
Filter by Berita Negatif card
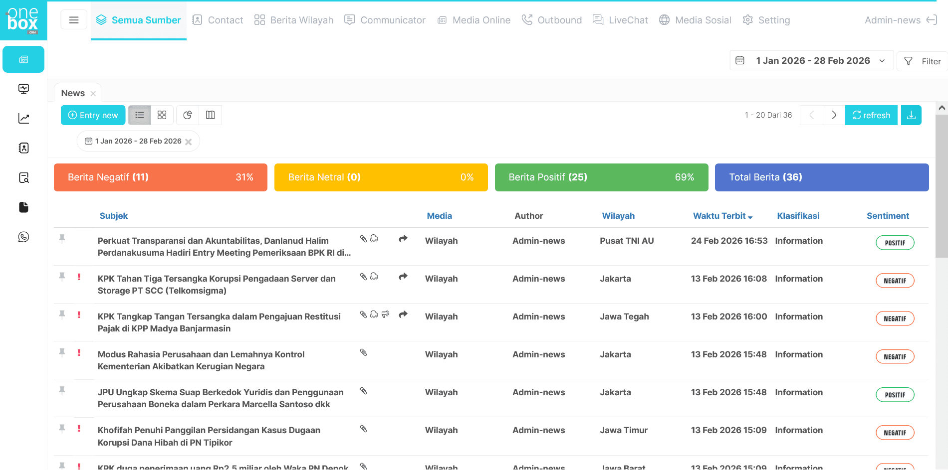coord(161,177)
